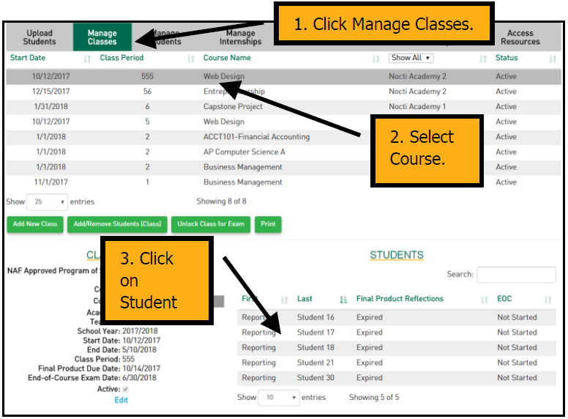The width and height of the screenshot is (568, 419).
Task: Click Nocti Academy 1 cell
Action: 417,106
